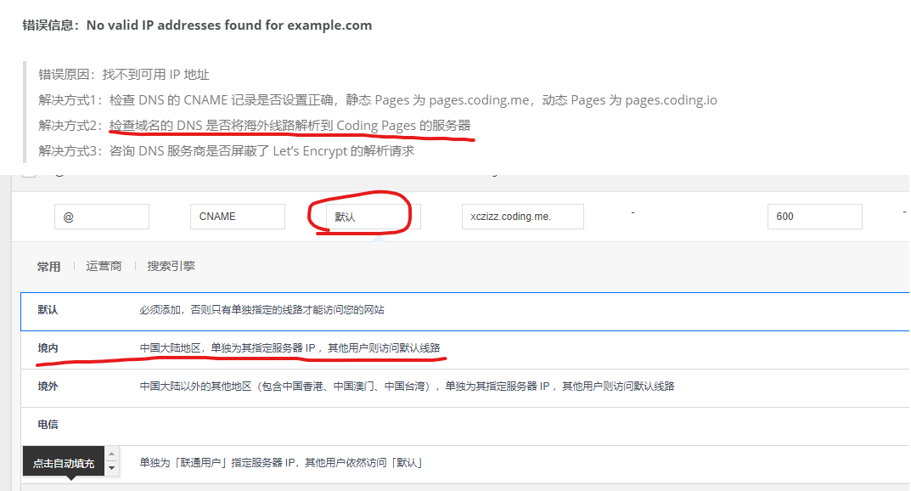Click the record value field xczizz.coding.me.
The image size is (911, 491).
coord(522,217)
